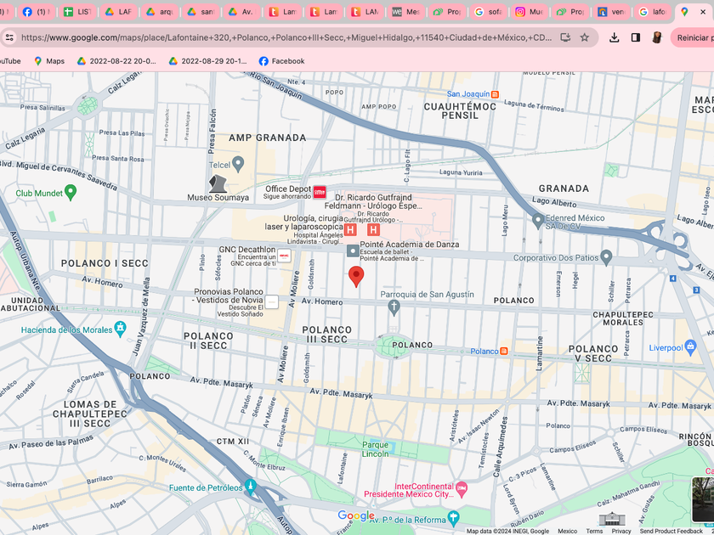The image size is (714, 535).
Task: Toggle bookmark star for this page
Action: click(585, 37)
